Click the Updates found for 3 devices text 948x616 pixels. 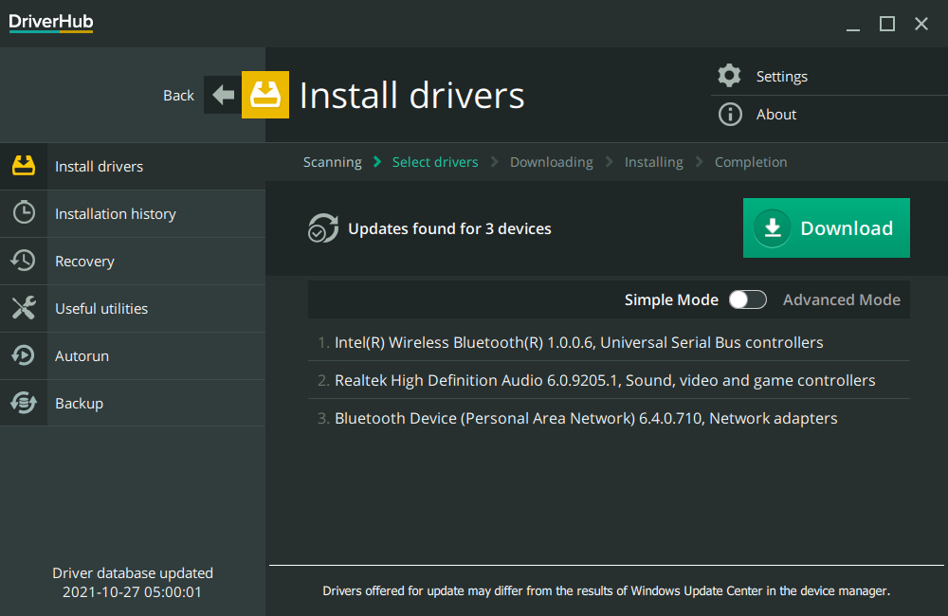tap(449, 228)
